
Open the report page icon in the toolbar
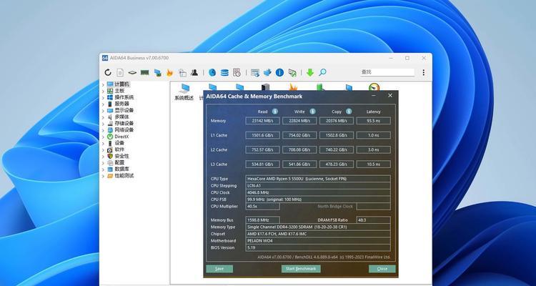click(120, 72)
